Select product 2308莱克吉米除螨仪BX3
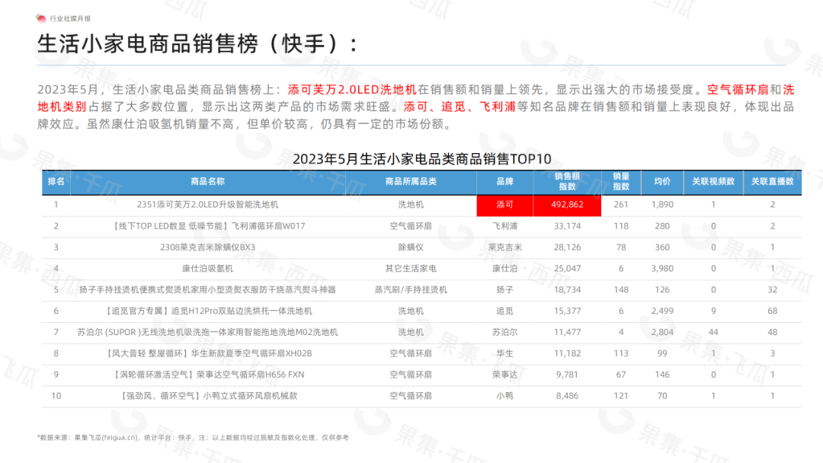 [207, 247]
